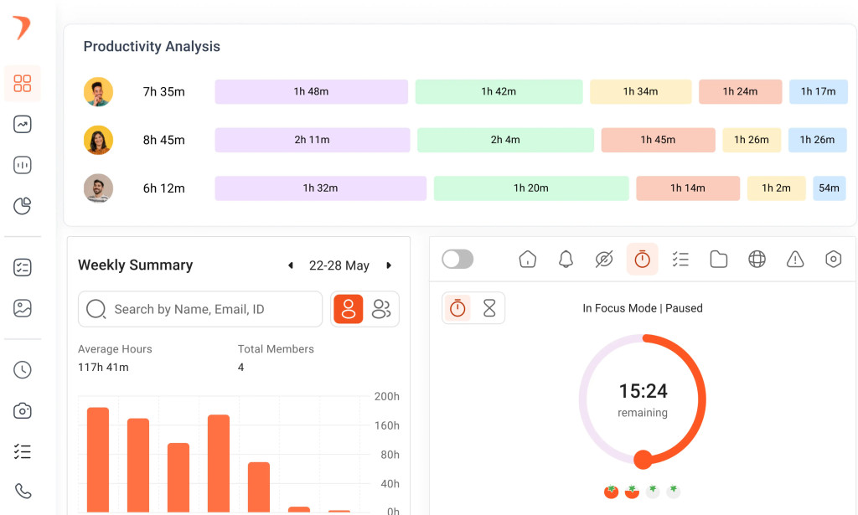Open the websites section via globe icon
The width and height of the screenshot is (858, 515).
point(757,260)
